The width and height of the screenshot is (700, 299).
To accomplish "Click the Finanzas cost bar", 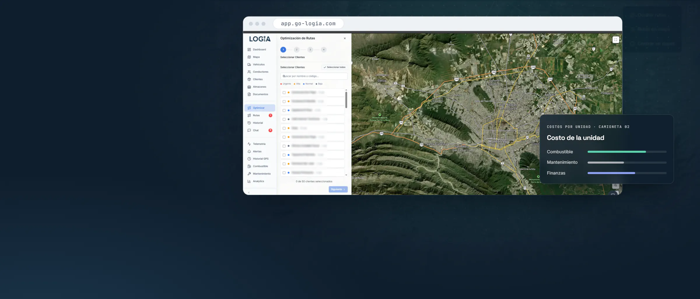I will (x=627, y=173).
